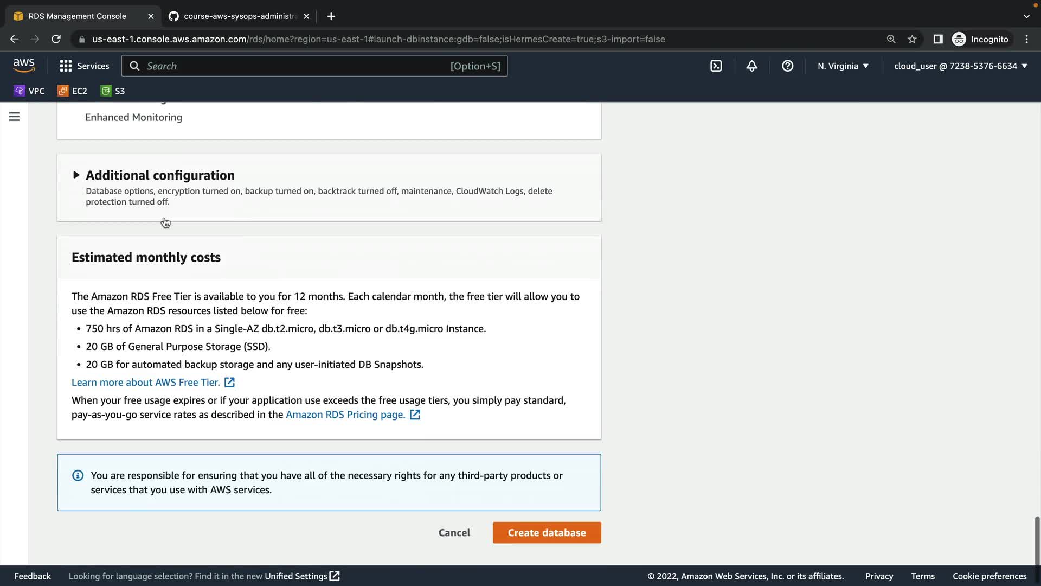The image size is (1041, 586).
Task: Select the RDS Management Console tab
Action: 77,16
